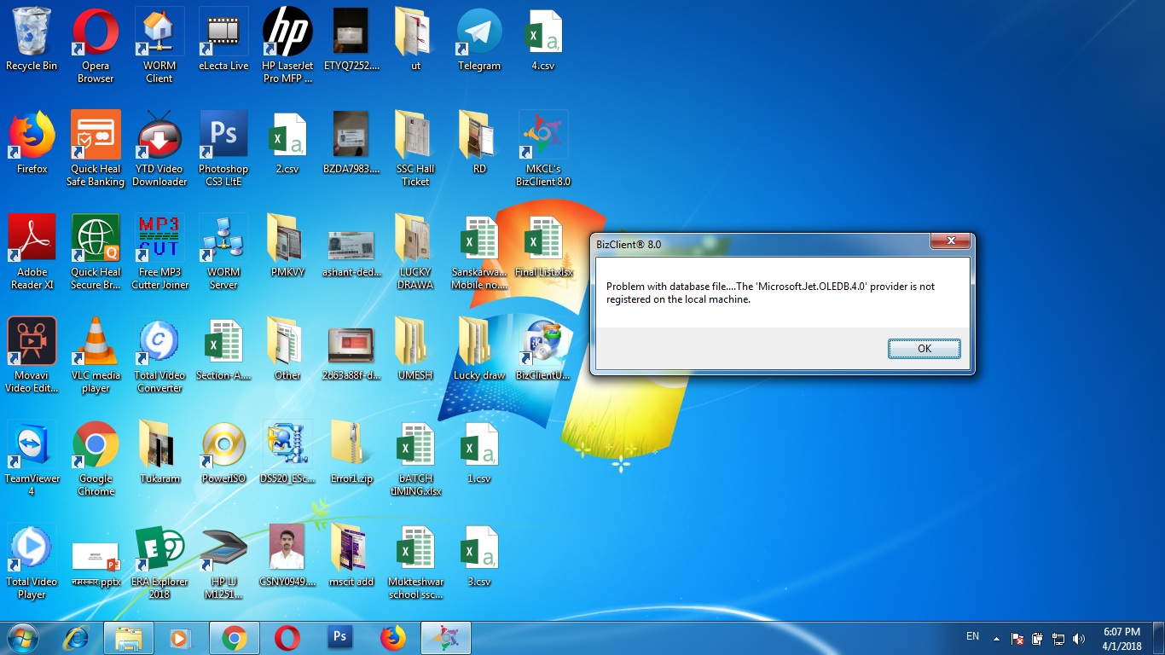1165x655 pixels.
Task: Select the HP LJ M1251 scanner shortcut
Action: (x=223, y=562)
